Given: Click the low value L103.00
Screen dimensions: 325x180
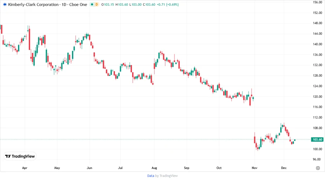Looking at the screenshot, I should click(x=135, y=5).
